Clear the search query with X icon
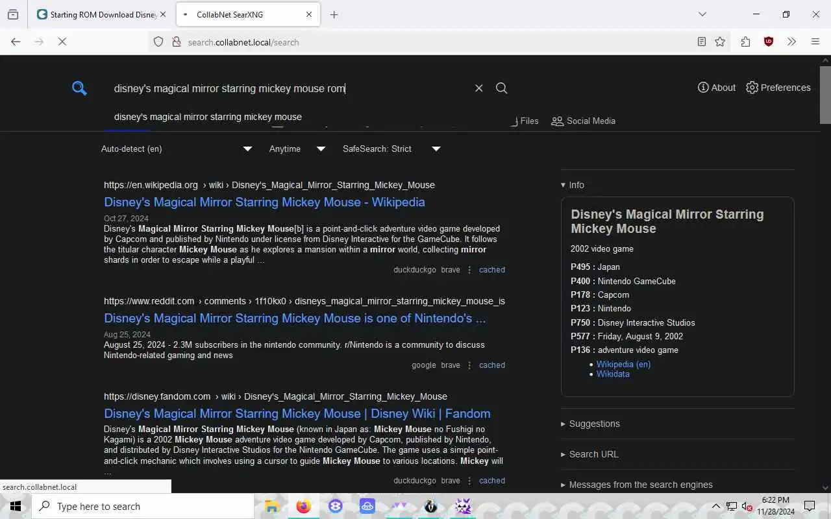This screenshot has width=831, height=519. 479,88
